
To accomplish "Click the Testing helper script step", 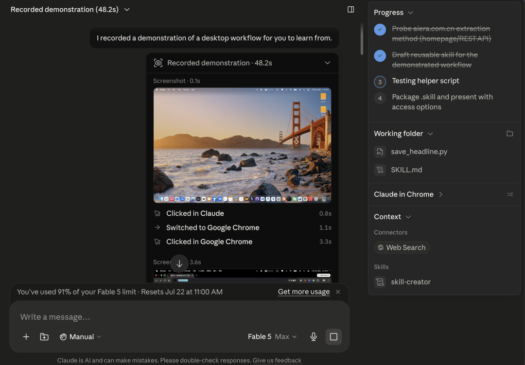I will pyautogui.click(x=425, y=81).
